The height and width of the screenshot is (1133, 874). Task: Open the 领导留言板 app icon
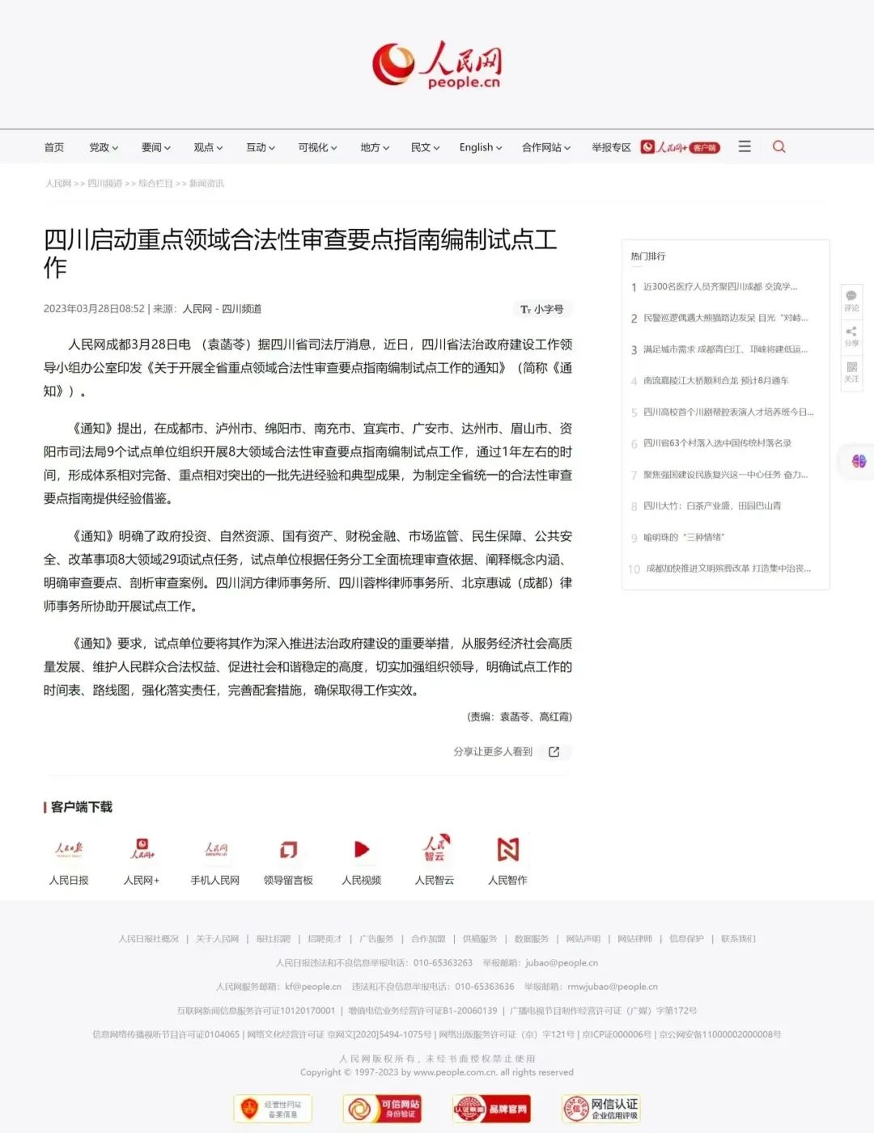click(288, 849)
